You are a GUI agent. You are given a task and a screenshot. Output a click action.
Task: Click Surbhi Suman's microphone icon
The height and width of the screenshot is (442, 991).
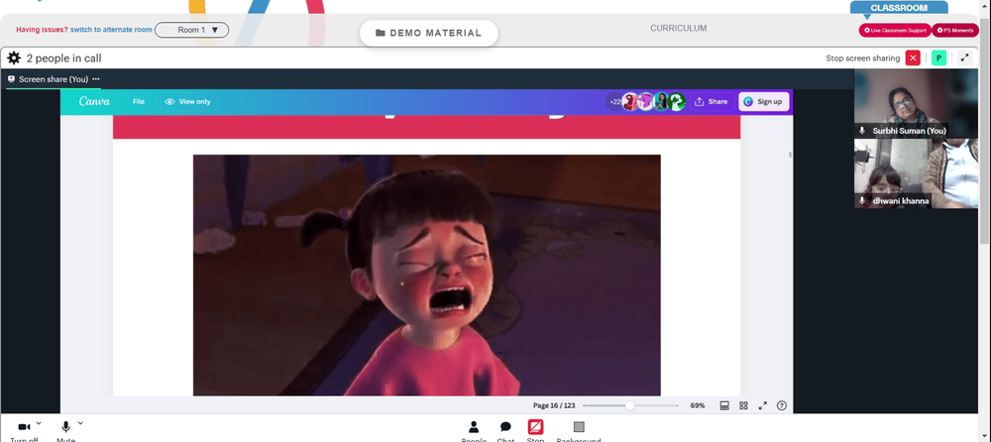point(861,130)
